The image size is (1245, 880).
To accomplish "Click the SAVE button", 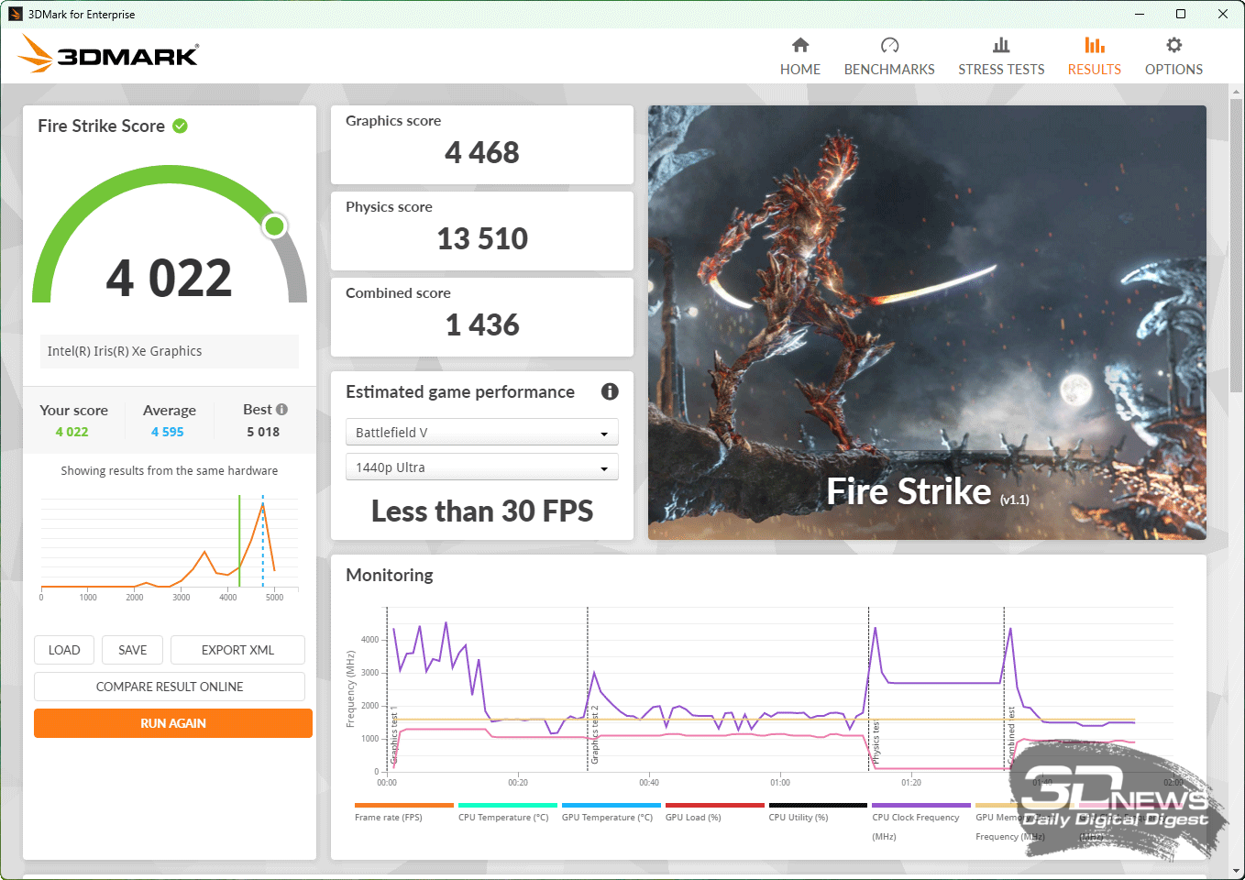I will (x=132, y=650).
